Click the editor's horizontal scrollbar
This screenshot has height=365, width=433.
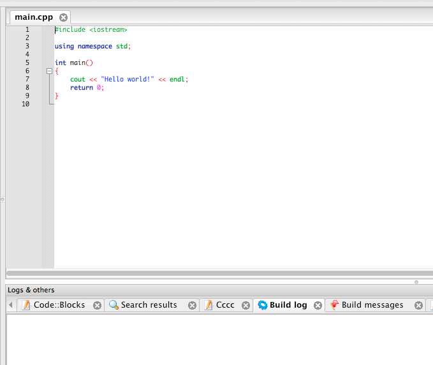click(x=217, y=273)
